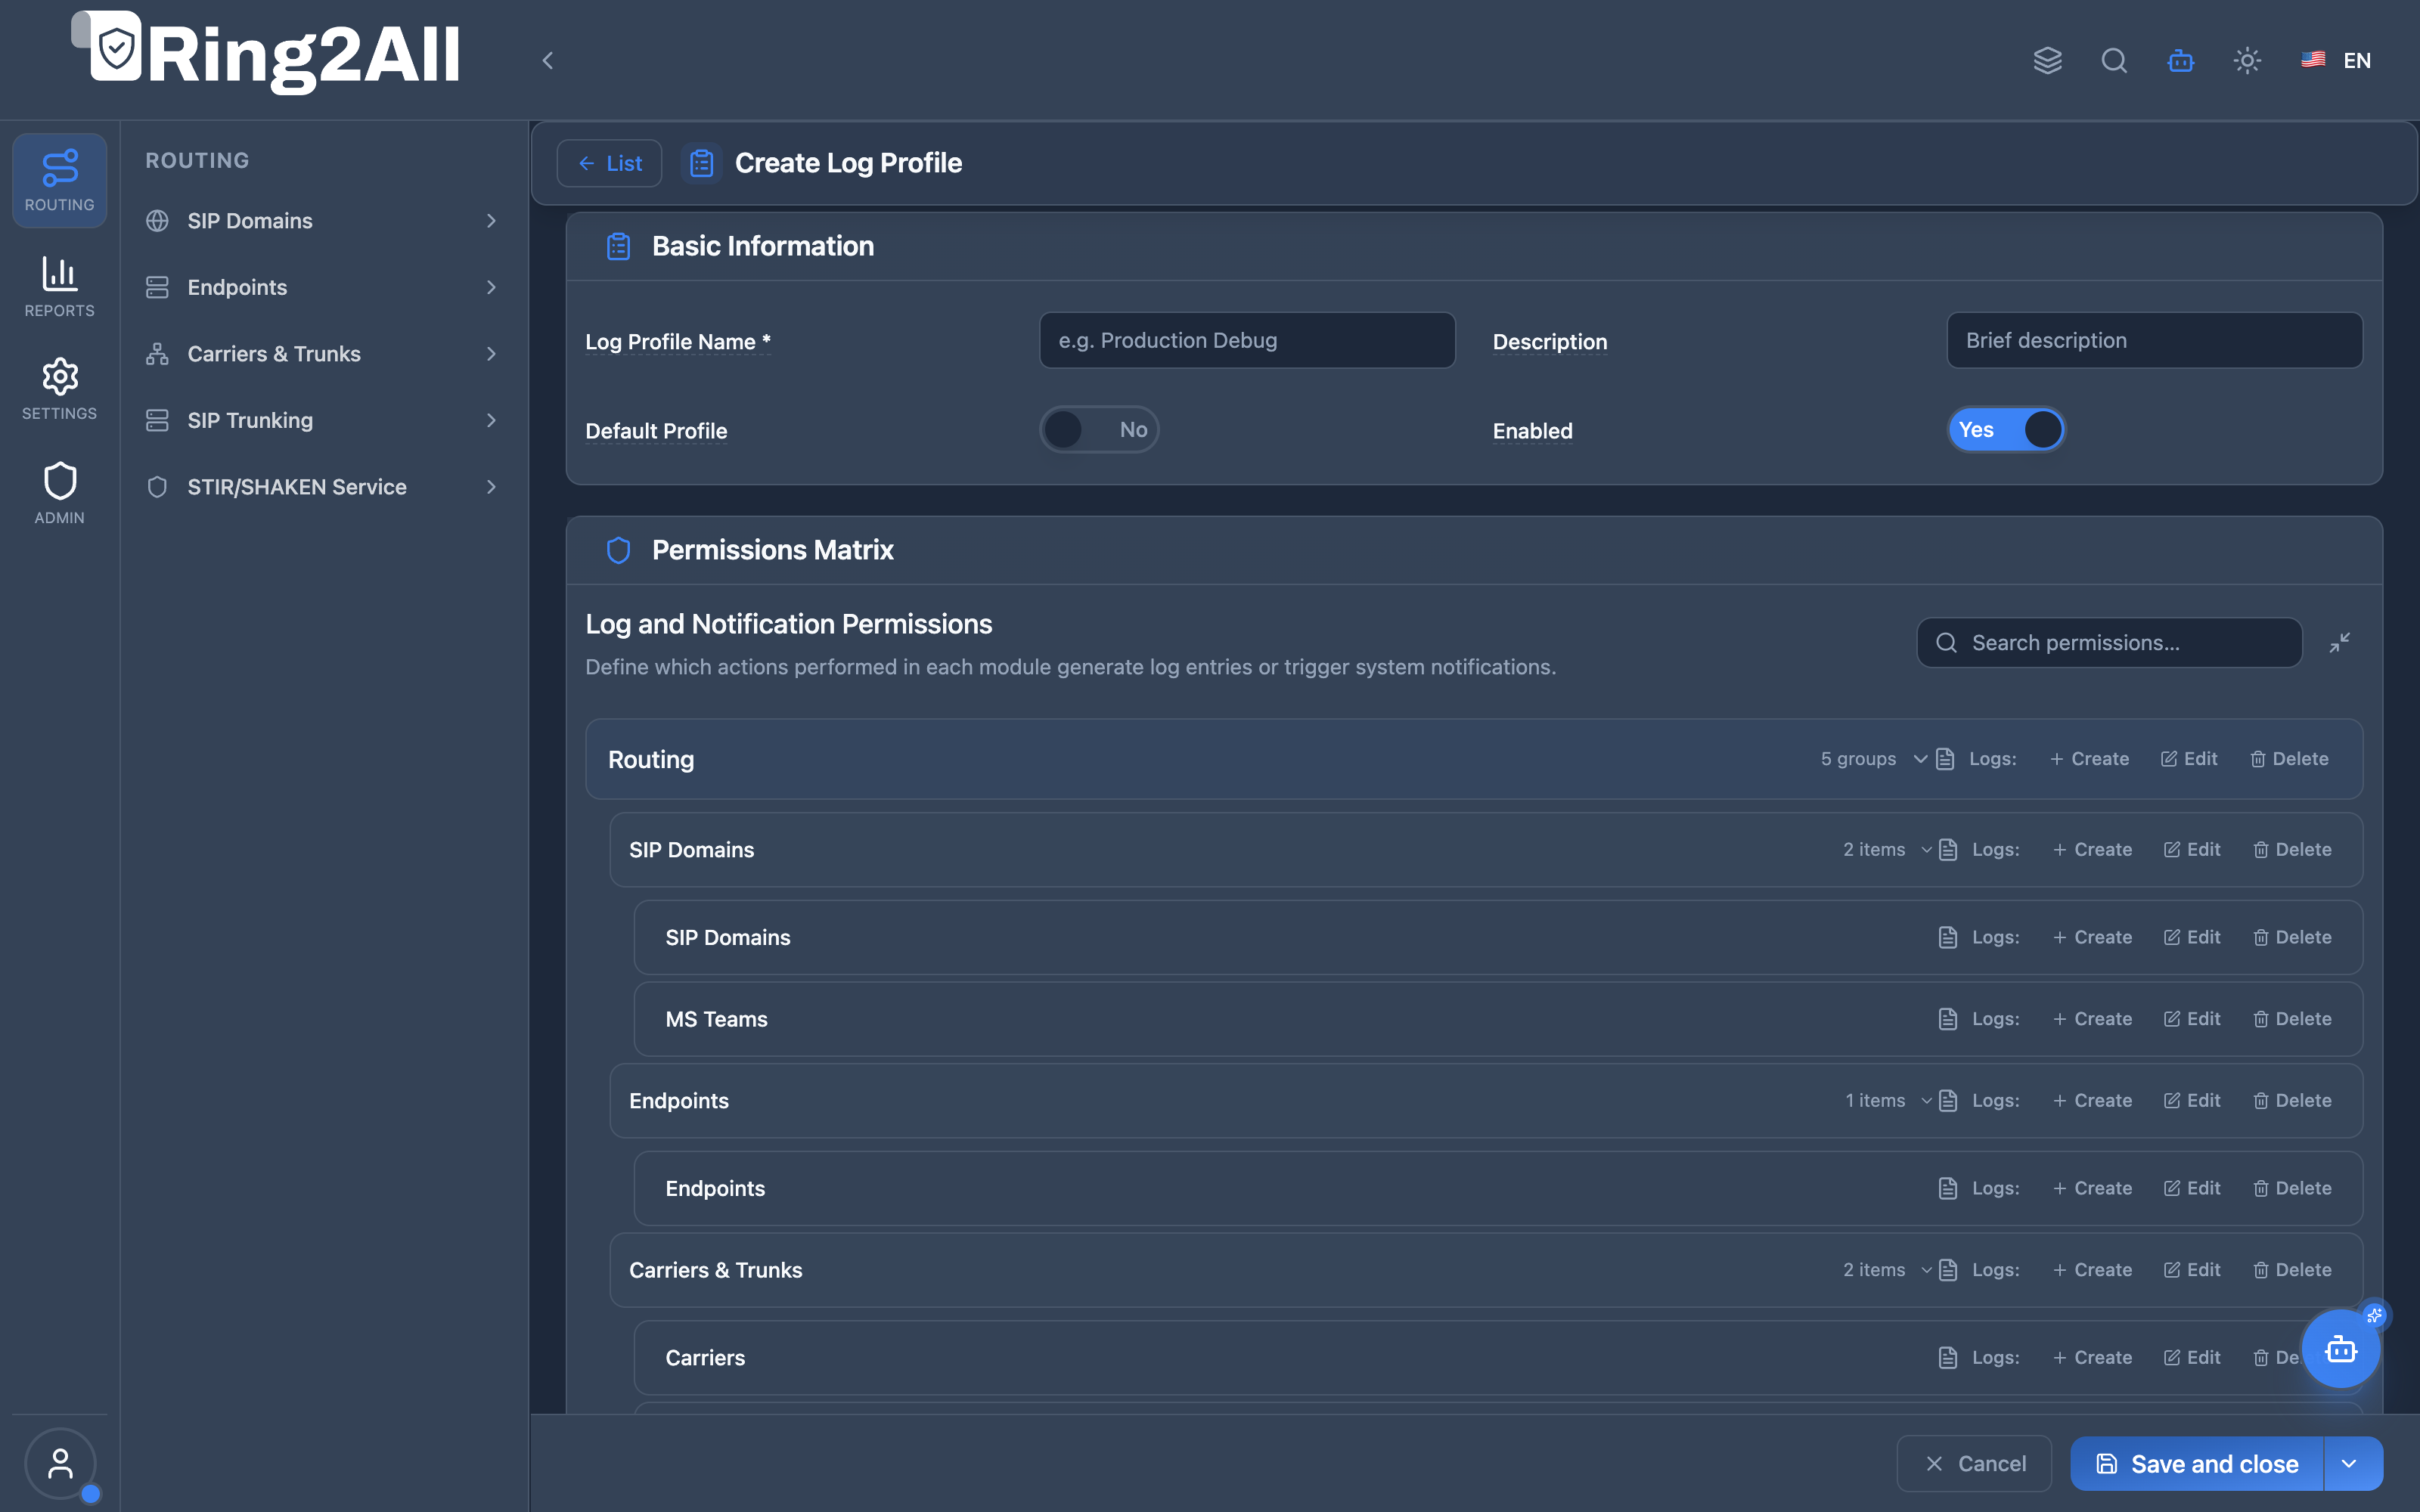The image size is (2420, 1512).
Task: Toggle Edit logs for MS Teams row
Action: tap(2191, 1019)
